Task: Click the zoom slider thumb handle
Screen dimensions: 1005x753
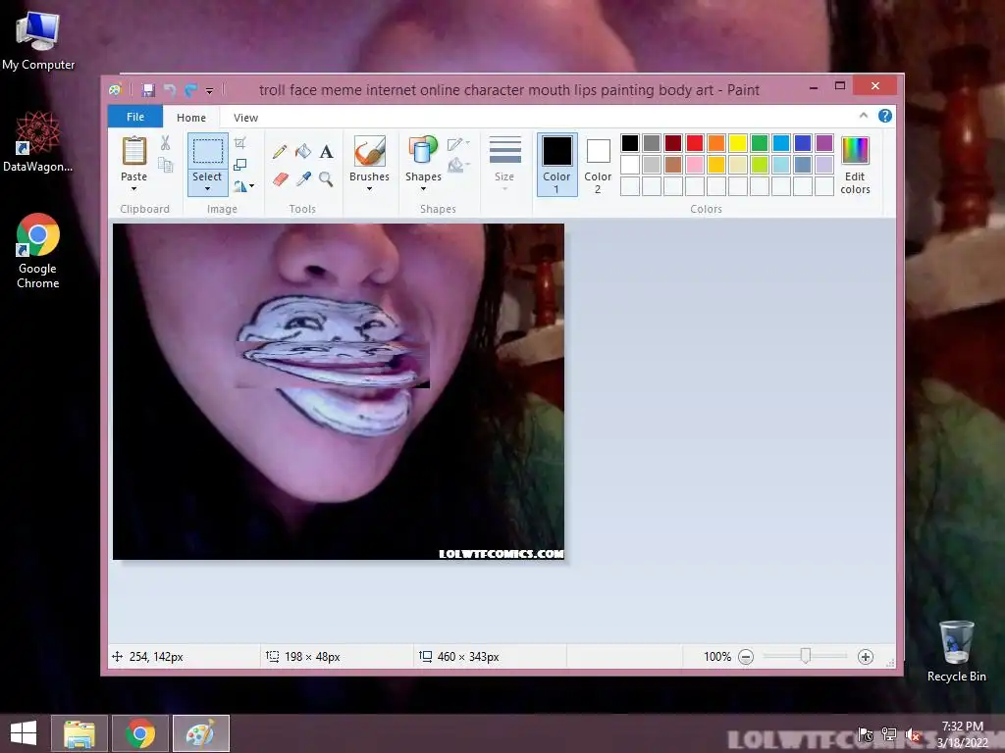Action: [x=806, y=656]
